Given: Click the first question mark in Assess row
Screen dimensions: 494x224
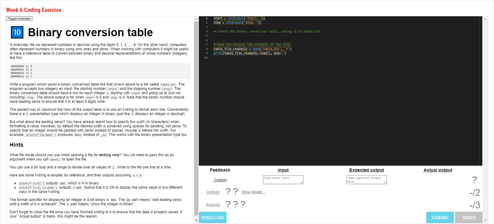Looking at the screenshot, I should click(x=228, y=204).
